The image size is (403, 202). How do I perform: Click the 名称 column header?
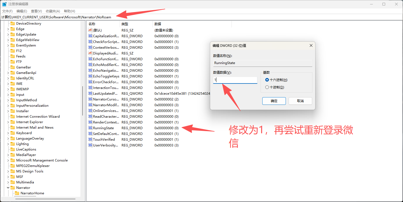coord(103,24)
